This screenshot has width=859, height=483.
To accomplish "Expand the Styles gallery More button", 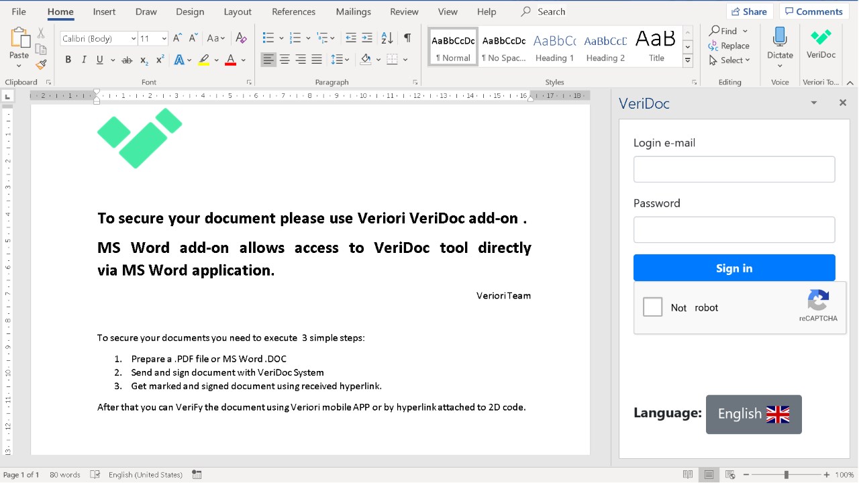I will coord(687,61).
